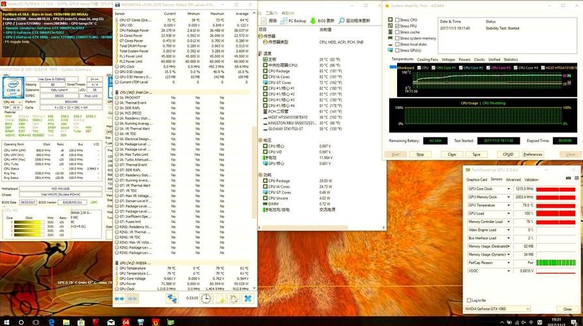The height and width of the screenshot is (326, 583).
Task: Enable the Stress cache checkbox
Action: [397, 32]
